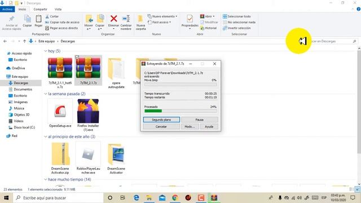
Task: Click Ayuda in extraction dialog
Action: pyautogui.click(x=209, y=126)
